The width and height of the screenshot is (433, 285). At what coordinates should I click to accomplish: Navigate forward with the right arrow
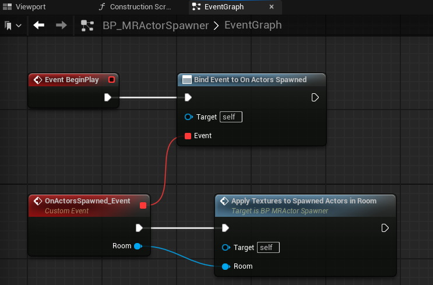61,26
